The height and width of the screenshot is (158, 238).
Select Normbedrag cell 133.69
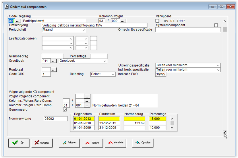click(x=134, y=123)
